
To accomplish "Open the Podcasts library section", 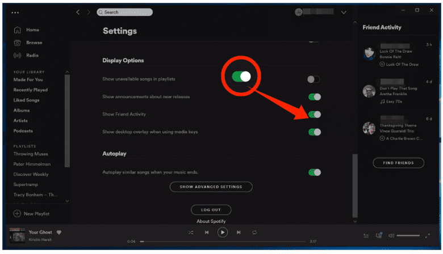I will [23, 131].
